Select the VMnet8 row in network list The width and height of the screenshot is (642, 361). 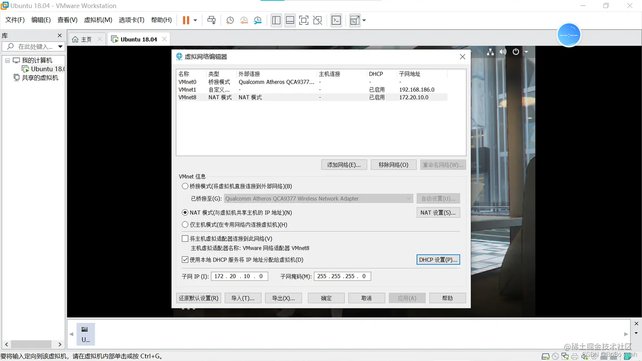pyautogui.click(x=312, y=97)
